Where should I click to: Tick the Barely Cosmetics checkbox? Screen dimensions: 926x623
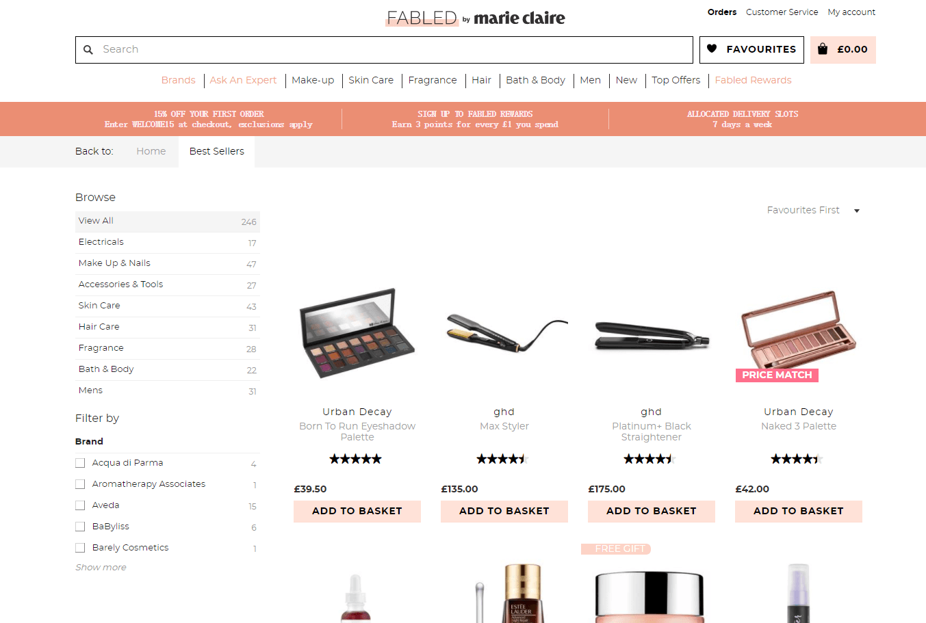[x=80, y=548]
